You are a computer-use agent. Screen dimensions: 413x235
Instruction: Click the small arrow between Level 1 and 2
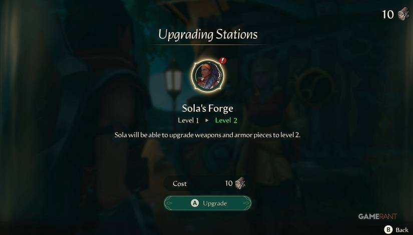pos(207,120)
